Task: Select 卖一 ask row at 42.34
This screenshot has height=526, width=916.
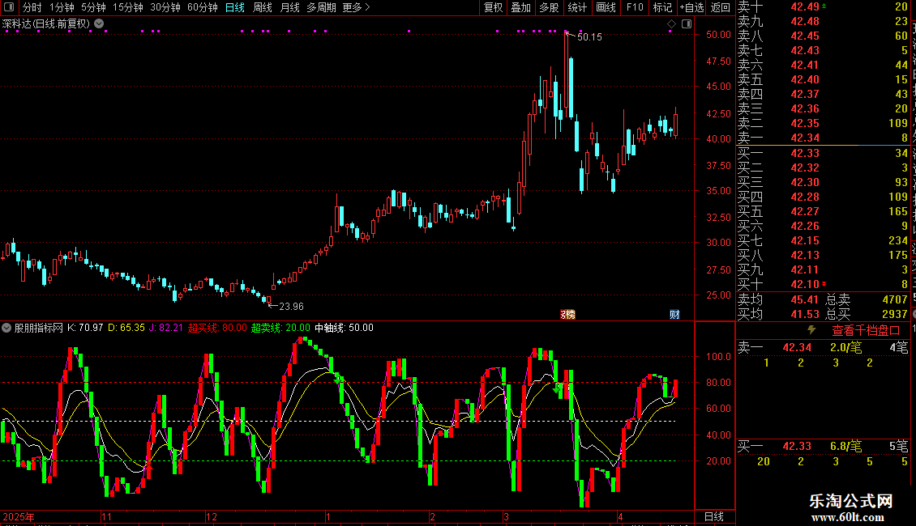Action: pyautogui.click(x=823, y=138)
